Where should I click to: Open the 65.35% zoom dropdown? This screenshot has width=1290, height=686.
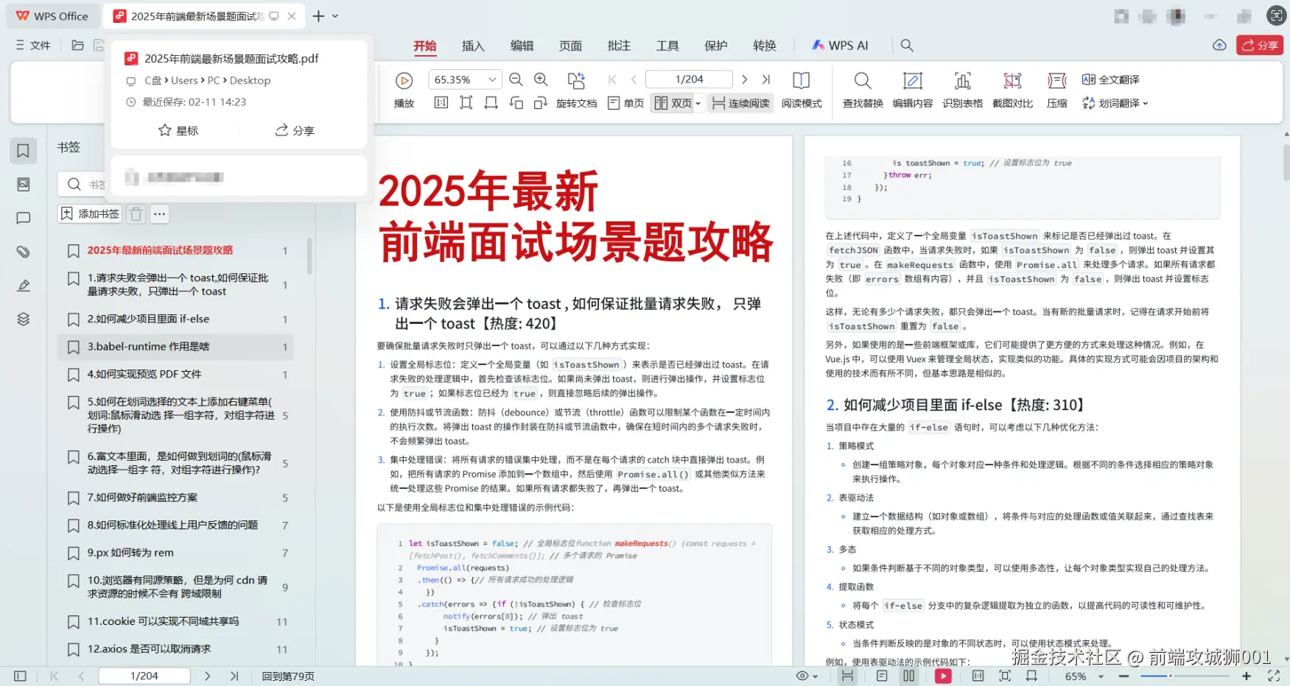click(x=492, y=79)
